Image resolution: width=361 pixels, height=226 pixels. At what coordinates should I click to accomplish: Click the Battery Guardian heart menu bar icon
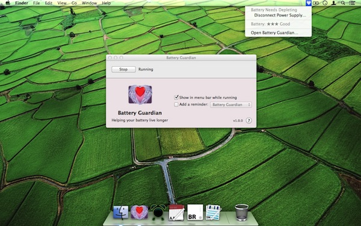(x=309, y=3)
